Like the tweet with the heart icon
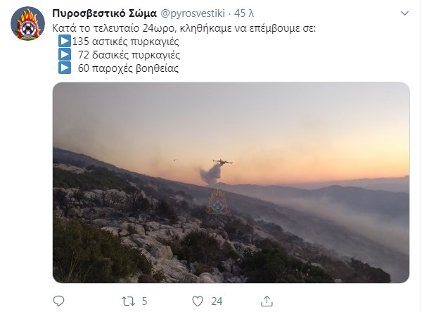 pyautogui.click(x=197, y=301)
